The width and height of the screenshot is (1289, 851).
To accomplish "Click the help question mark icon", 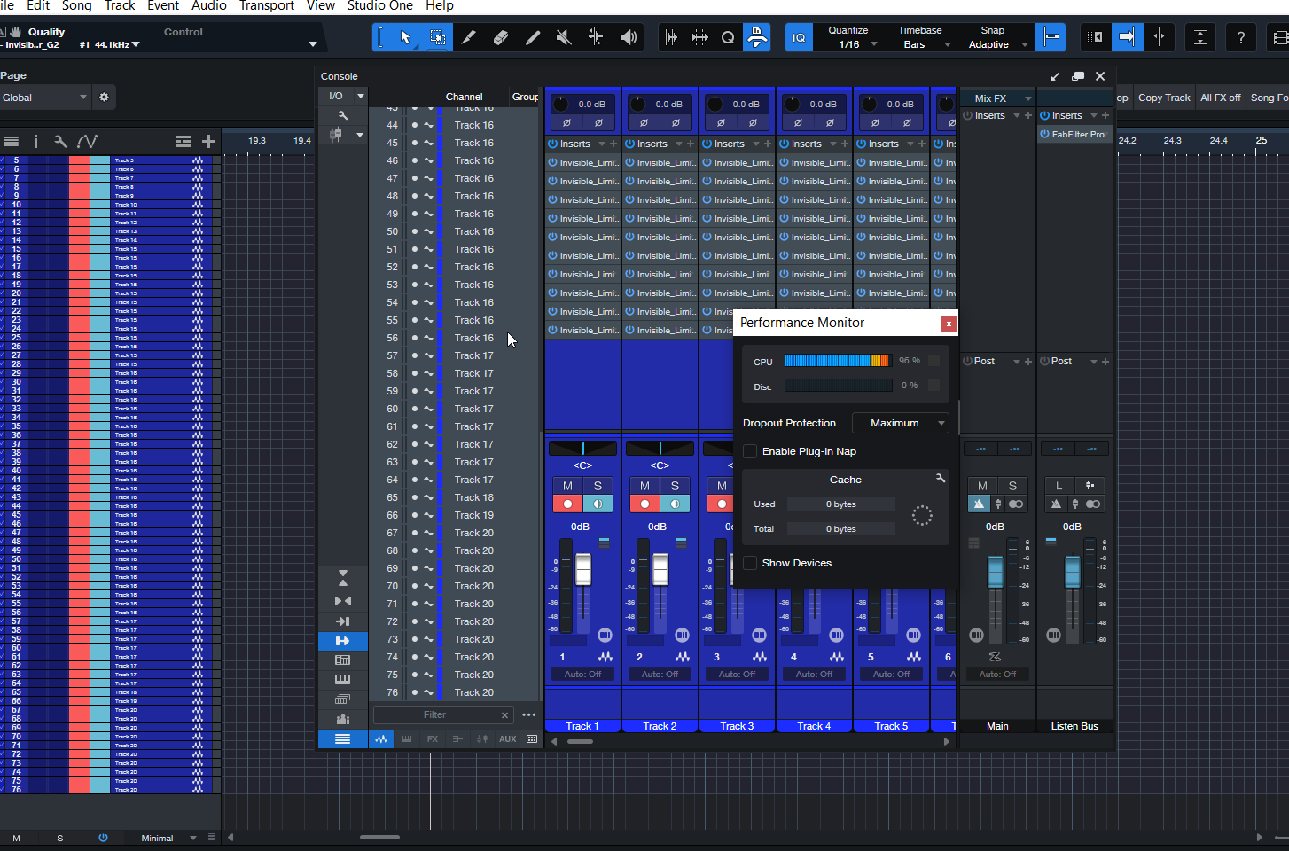I will tap(1241, 37).
